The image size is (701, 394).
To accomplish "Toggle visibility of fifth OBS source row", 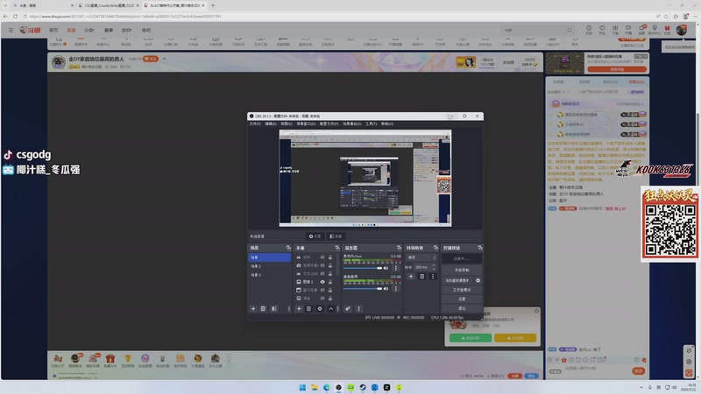I will [x=322, y=290].
